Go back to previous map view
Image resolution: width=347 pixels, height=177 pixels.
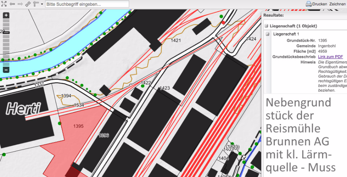[12, 4]
